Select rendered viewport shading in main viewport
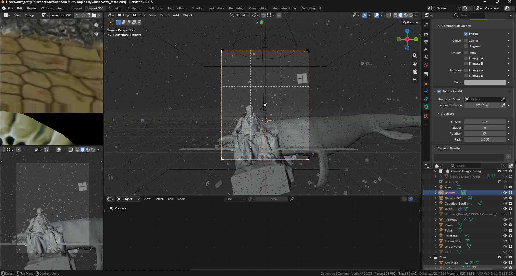This screenshot has width=516, height=276. click(411, 15)
